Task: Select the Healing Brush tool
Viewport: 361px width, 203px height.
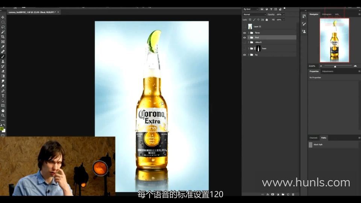Action: pyautogui.click(x=3, y=52)
